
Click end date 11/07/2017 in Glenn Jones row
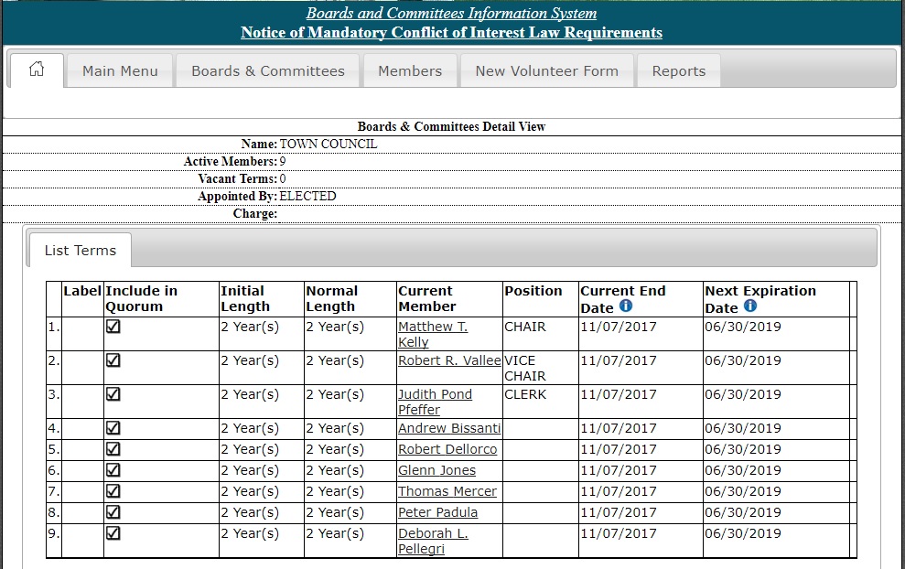tap(619, 470)
